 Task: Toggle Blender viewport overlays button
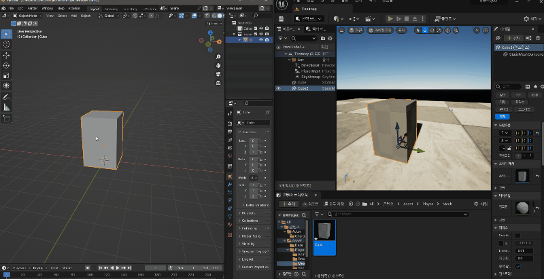(x=194, y=16)
